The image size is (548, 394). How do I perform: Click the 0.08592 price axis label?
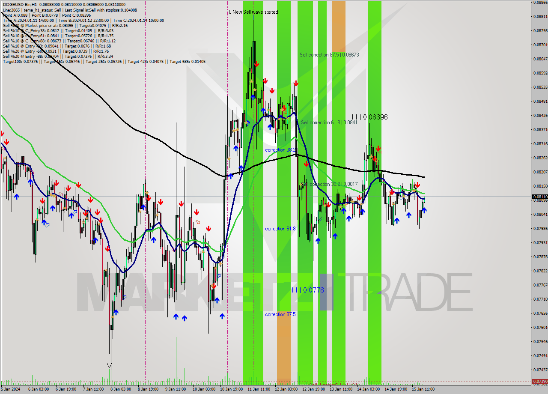pos(541,73)
